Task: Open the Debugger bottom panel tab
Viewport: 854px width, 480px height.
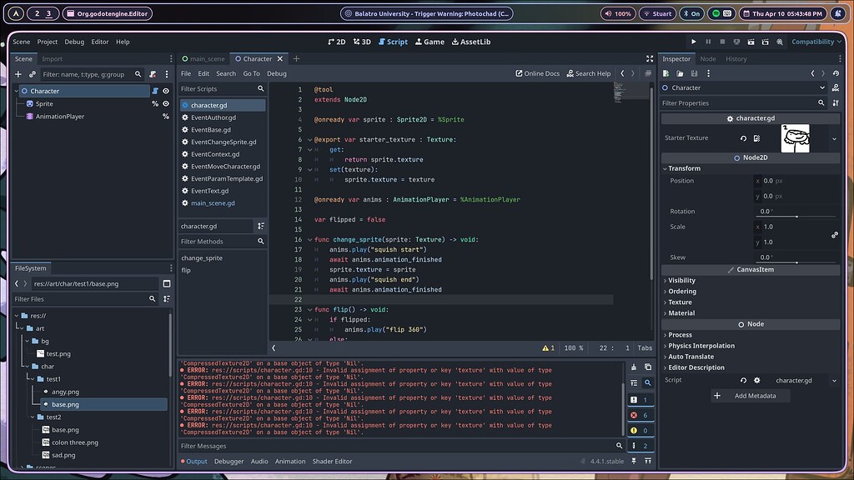Action: (229, 461)
